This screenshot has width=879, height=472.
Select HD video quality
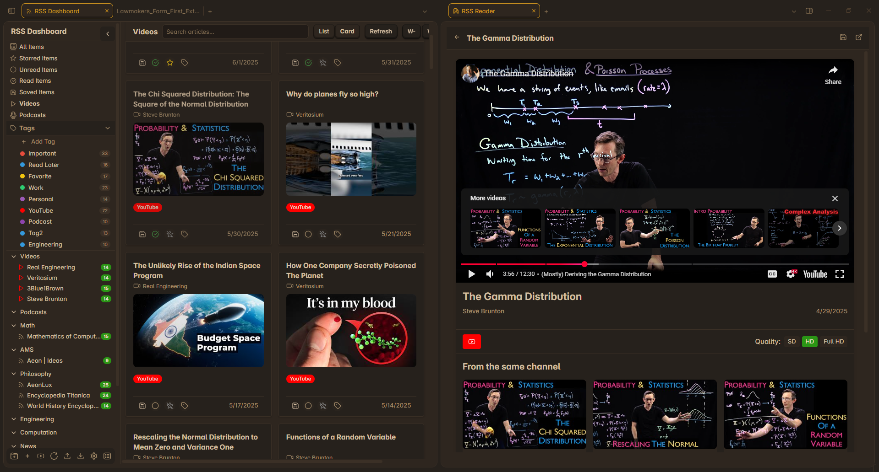tap(810, 342)
